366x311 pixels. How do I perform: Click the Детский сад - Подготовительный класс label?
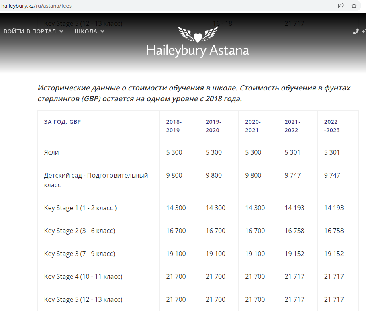point(96,180)
